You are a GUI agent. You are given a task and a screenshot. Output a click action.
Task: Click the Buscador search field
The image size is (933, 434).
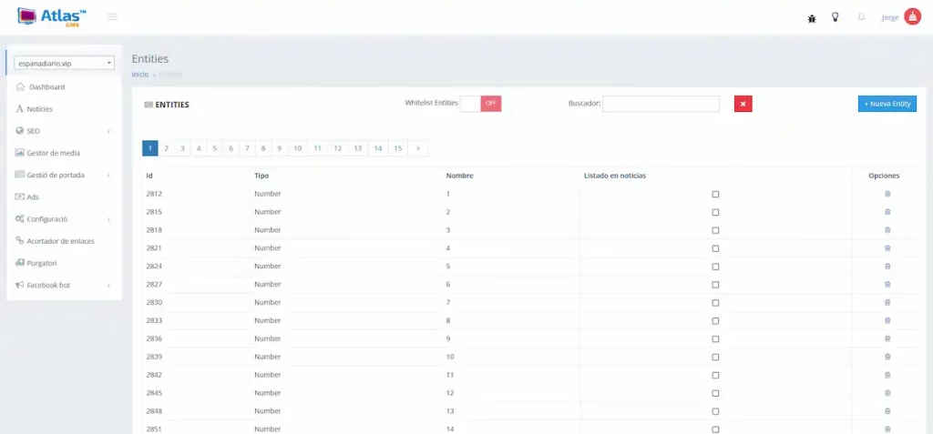[x=661, y=104]
